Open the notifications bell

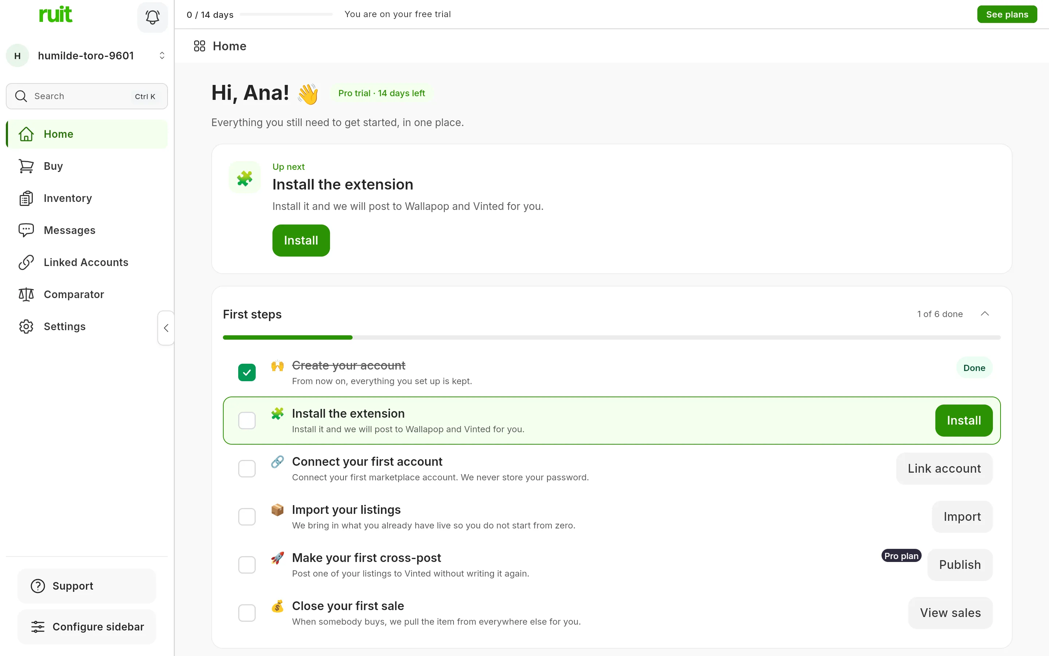pyautogui.click(x=152, y=17)
